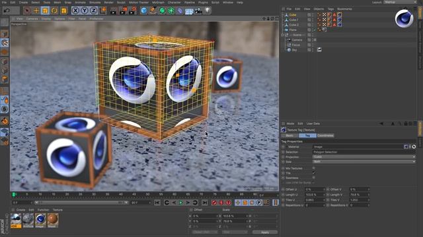This screenshot has width=423, height=237.
Task: Select the Wood material thumbnail
Action: [x=53, y=221]
